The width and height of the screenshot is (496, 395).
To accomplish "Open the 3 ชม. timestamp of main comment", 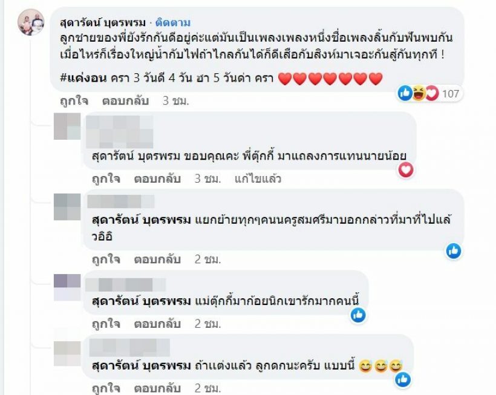I will click(176, 101).
